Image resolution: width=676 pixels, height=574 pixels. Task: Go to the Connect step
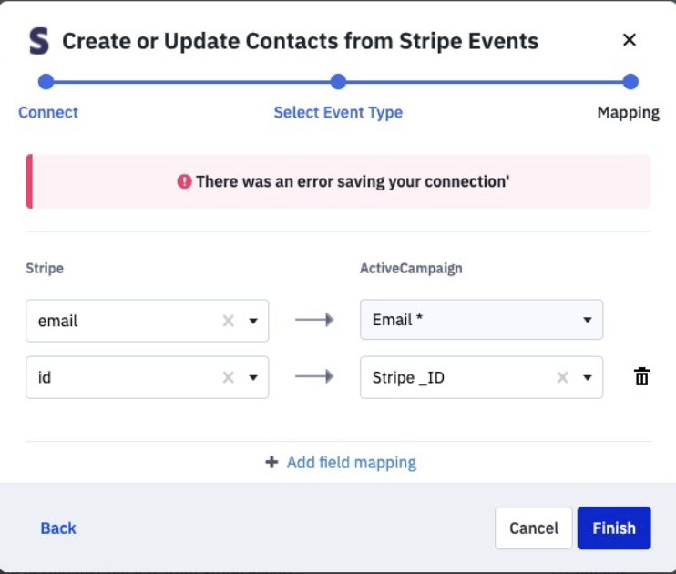pyautogui.click(x=48, y=112)
